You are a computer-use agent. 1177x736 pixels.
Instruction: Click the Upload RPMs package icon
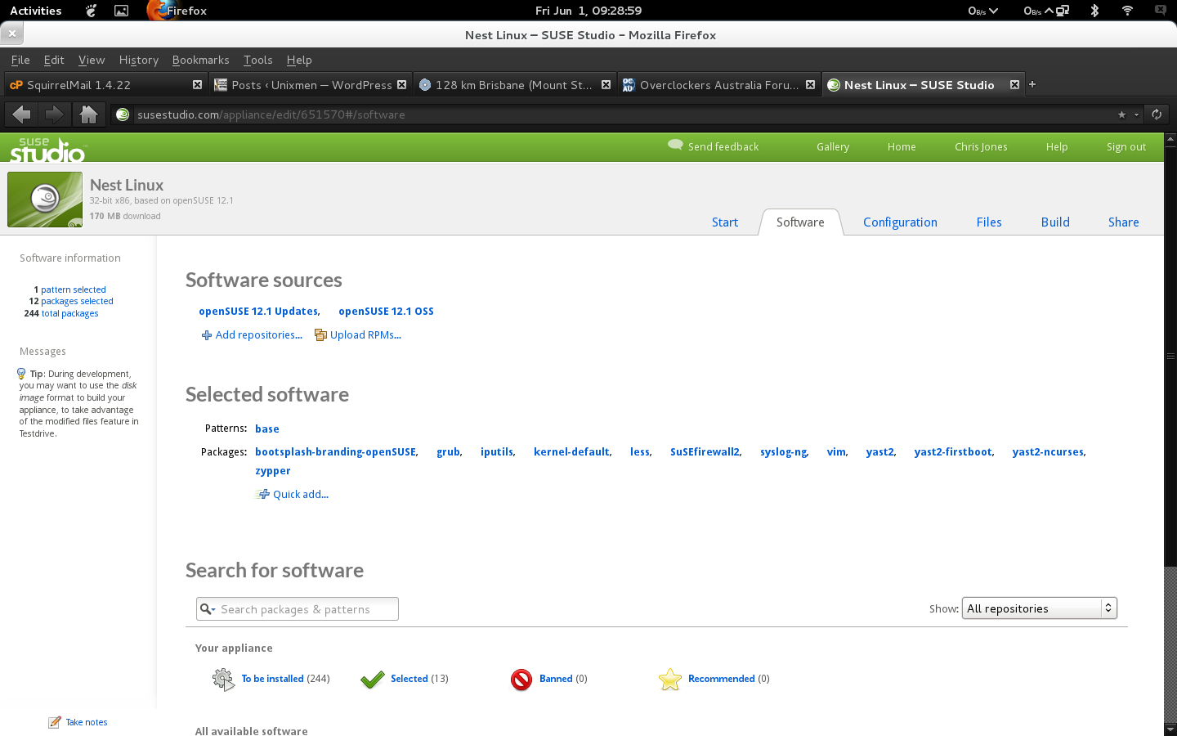pyautogui.click(x=320, y=334)
